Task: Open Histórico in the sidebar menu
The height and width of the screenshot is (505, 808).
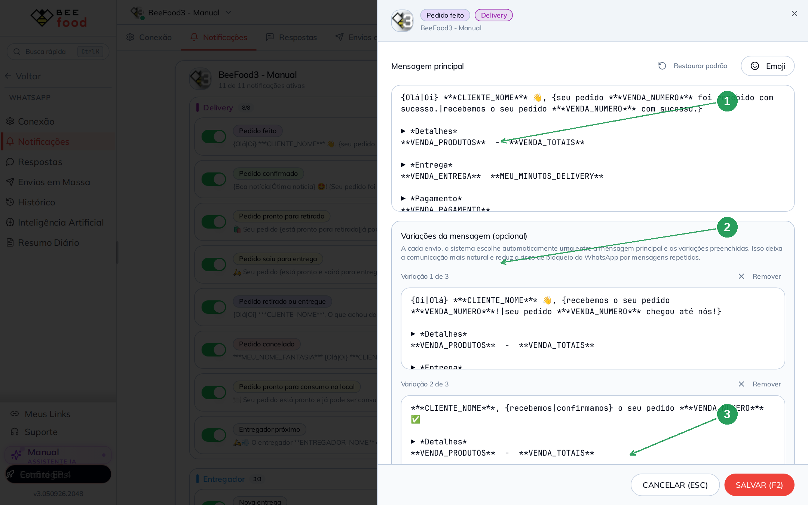Action: pyautogui.click(x=58, y=202)
